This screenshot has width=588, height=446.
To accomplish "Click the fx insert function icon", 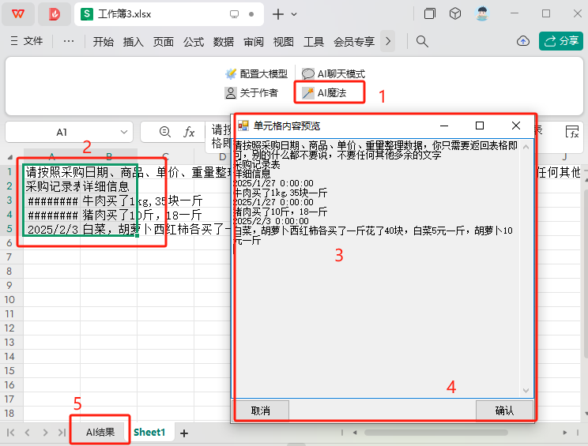I will click(x=189, y=132).
